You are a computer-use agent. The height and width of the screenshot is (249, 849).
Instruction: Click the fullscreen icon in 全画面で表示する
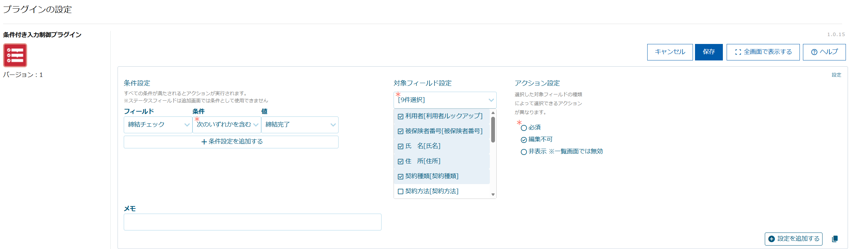pyautogui.click(x=738, y=52)
